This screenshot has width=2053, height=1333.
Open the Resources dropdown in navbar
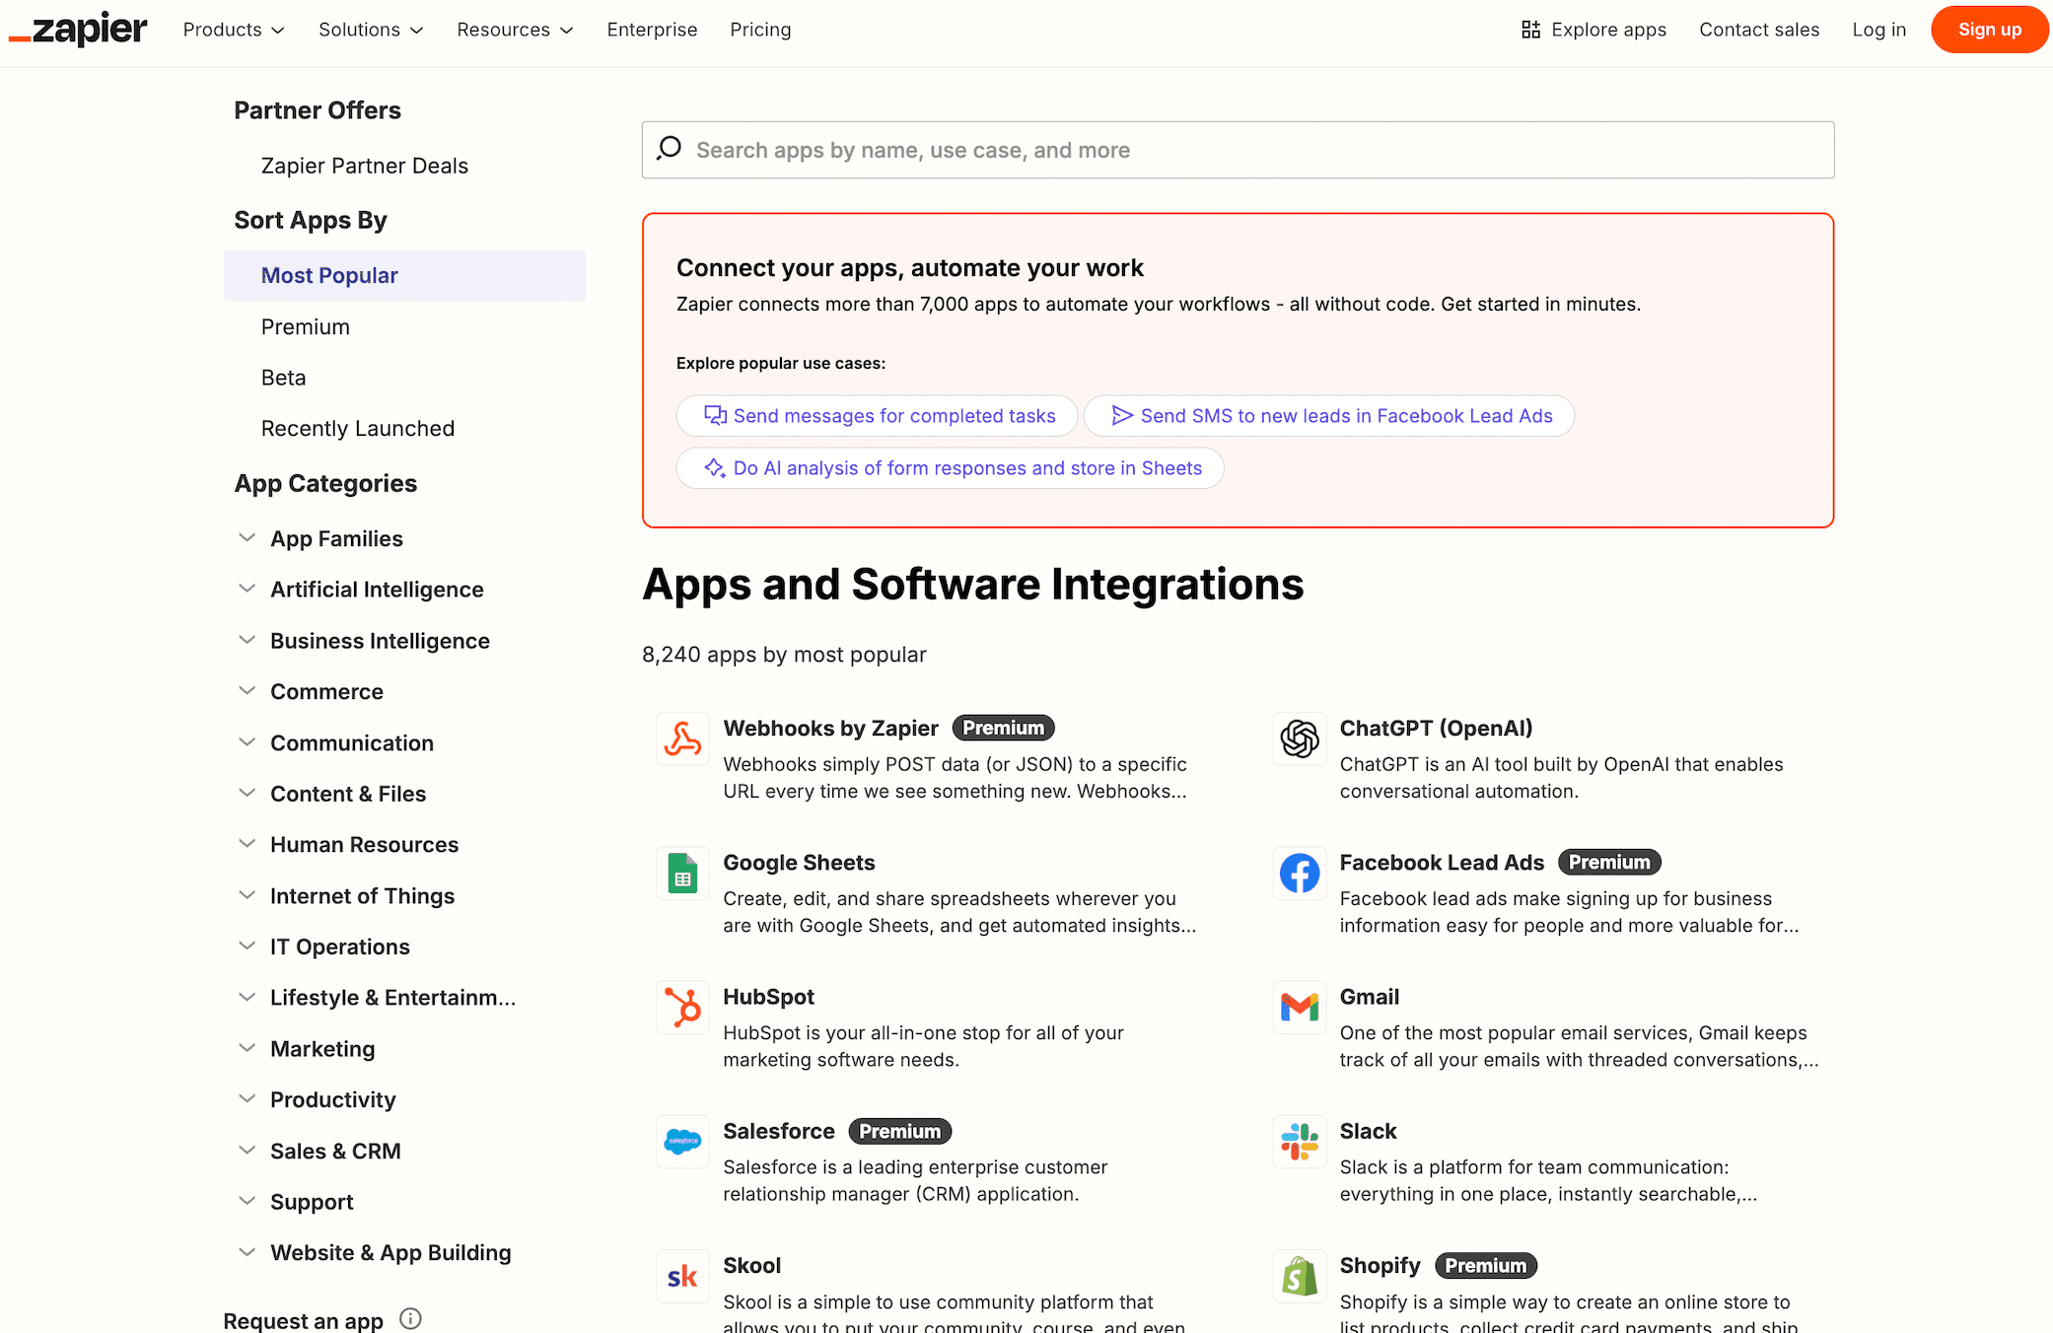[515, 30]
